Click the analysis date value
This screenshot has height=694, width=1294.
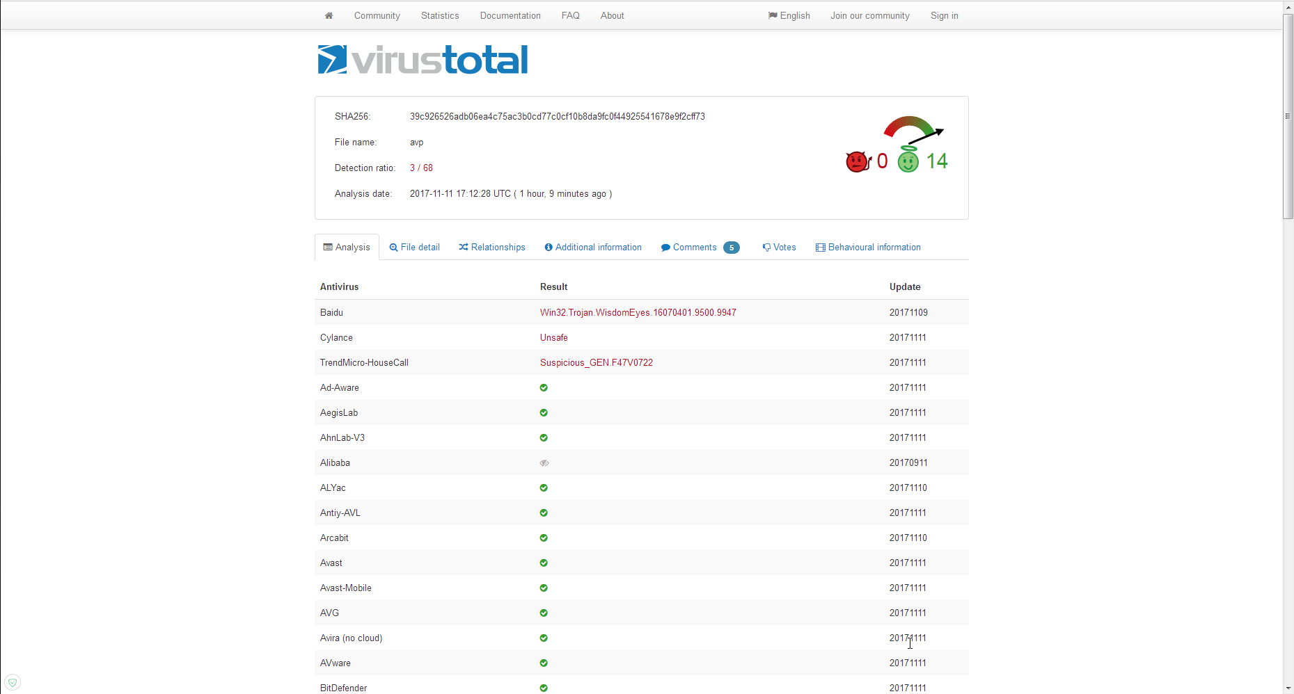[511, 194]
